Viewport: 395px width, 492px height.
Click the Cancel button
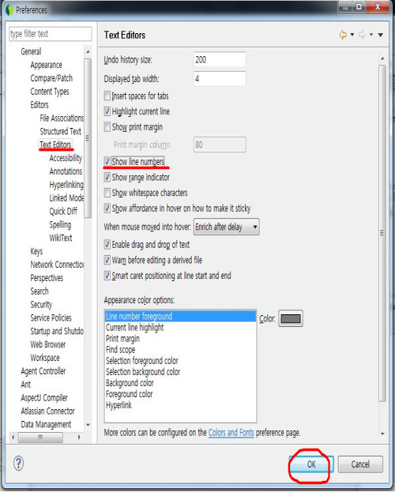(360, 464)
